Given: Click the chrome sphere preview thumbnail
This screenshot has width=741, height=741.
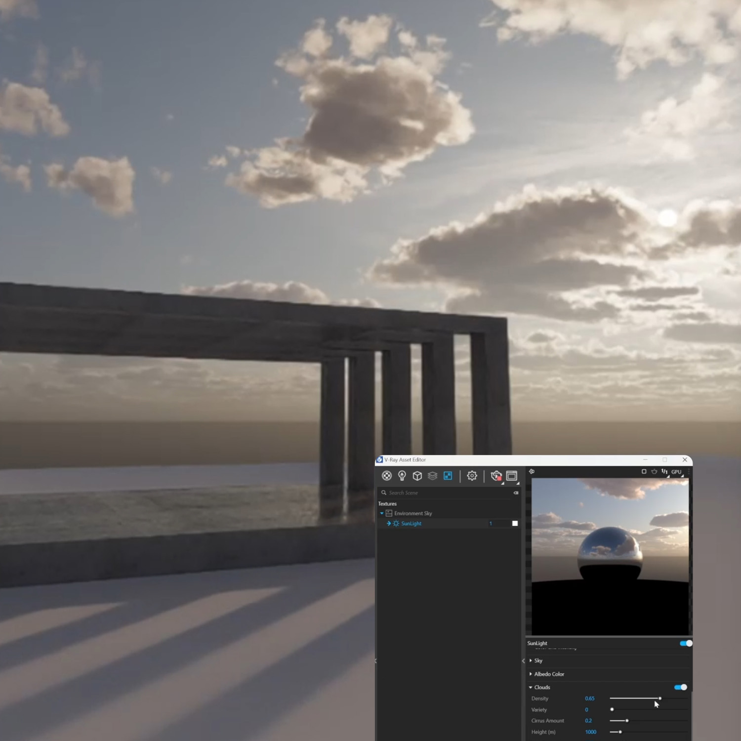Looking at the screenshot, I should (x=610, y=556).
